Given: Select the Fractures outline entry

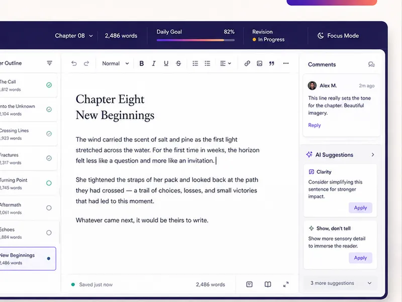Looking at the screenshot, I should (x=28, y=159).
